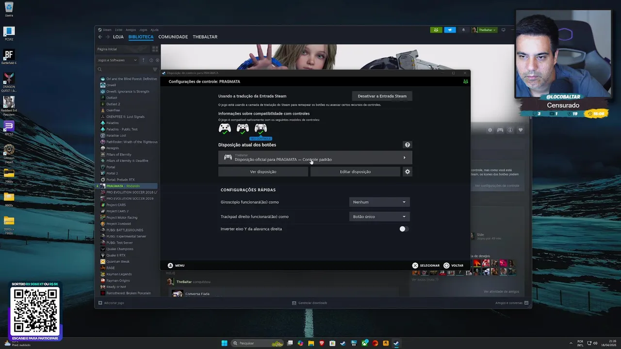Switch to COMUNIDADE tab
The height and width of the screenshot is (349, 621).
173,37
